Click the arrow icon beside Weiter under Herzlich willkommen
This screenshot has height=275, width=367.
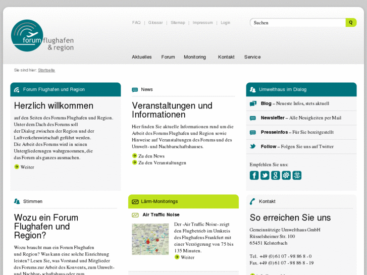pos(17,167)
